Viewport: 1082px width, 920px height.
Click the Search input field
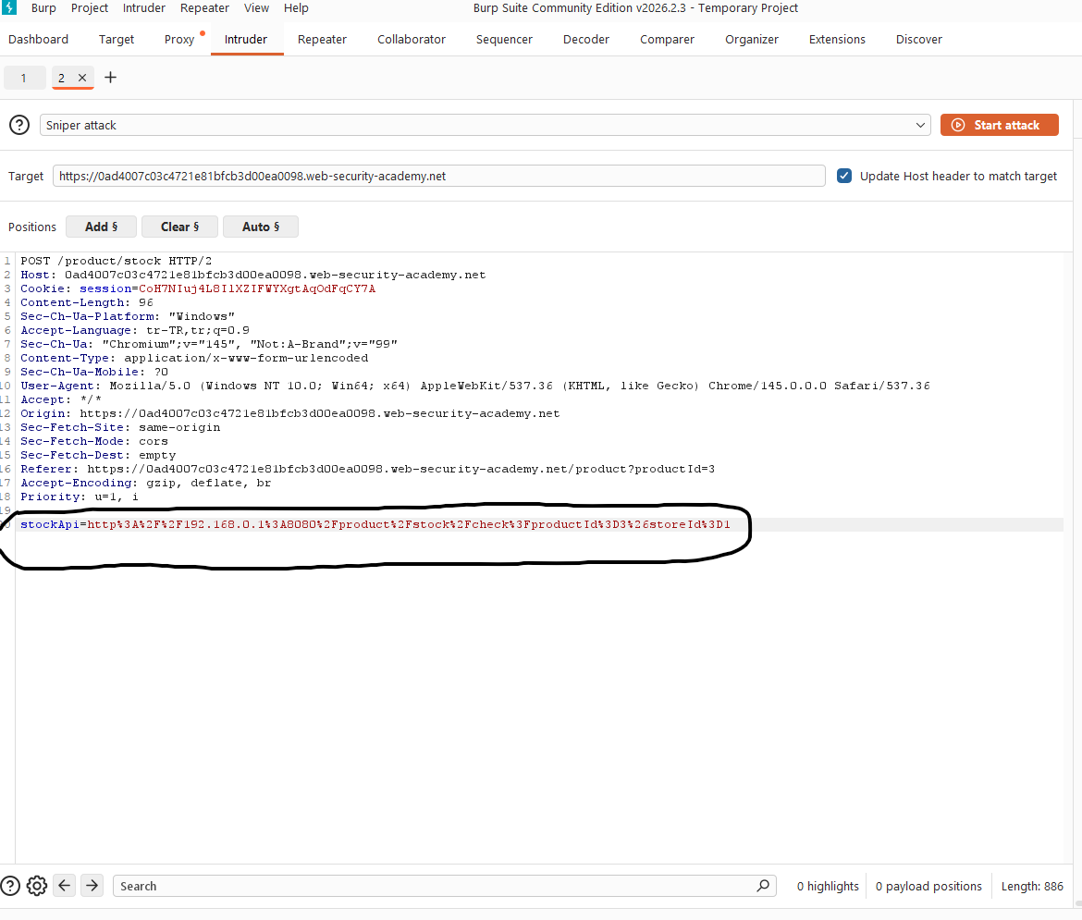pos(445,886)
